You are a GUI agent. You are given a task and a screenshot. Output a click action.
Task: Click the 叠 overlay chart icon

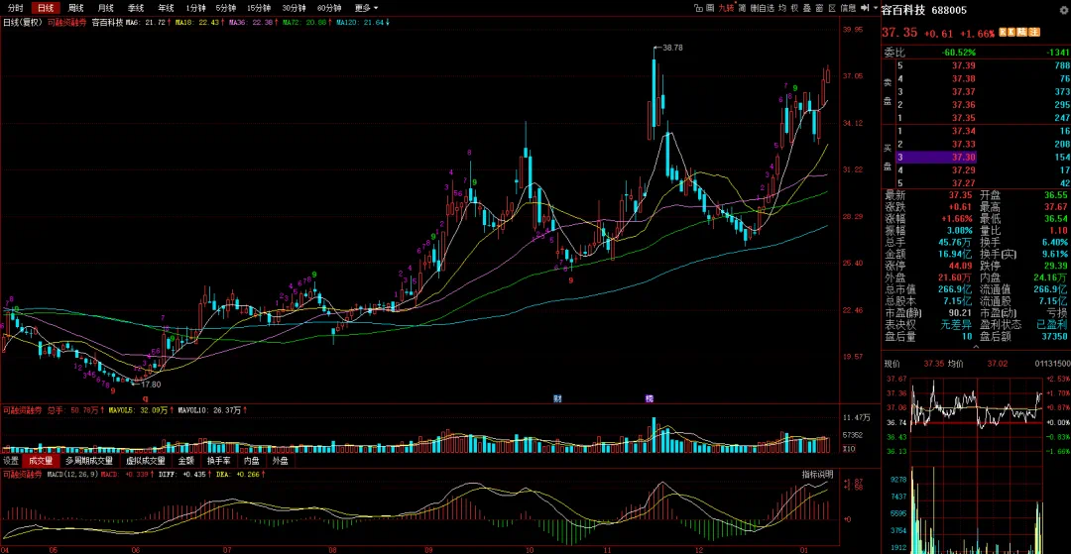pos(806,8)
